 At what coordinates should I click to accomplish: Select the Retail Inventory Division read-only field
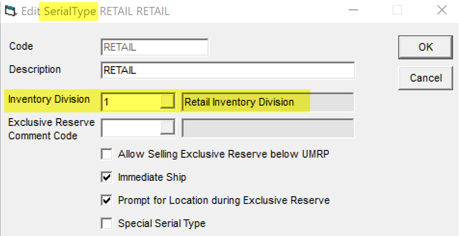[x=268, y=102]
